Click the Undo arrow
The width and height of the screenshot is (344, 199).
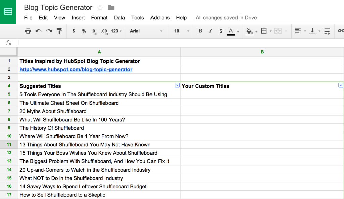[x=38, y=31]
